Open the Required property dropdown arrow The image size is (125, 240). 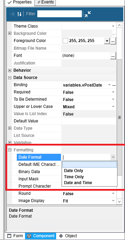pyautogui.click(x=113, y=92)
